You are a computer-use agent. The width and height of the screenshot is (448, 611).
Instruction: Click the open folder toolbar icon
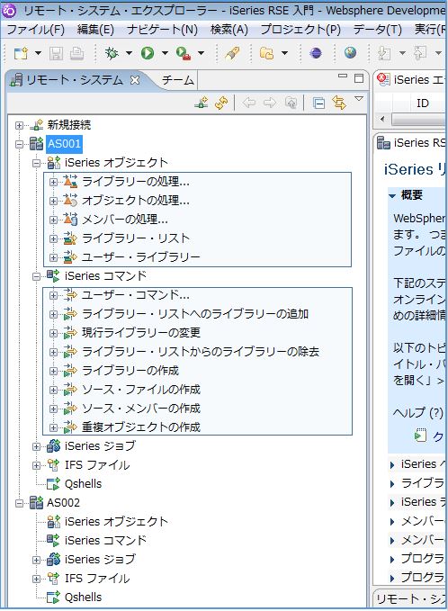coord(266,53)
